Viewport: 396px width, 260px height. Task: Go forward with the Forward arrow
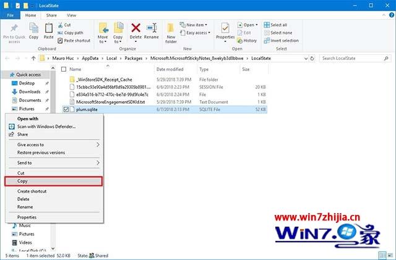point(17,59)
